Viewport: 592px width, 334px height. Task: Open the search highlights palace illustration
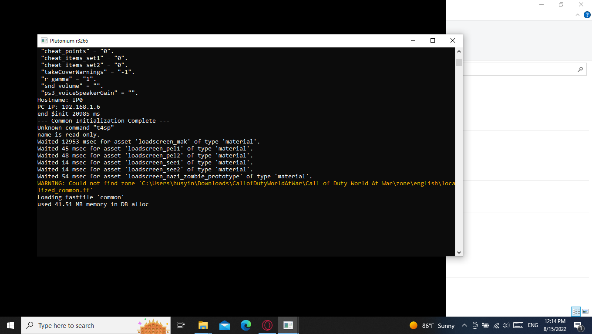[152, 325]
